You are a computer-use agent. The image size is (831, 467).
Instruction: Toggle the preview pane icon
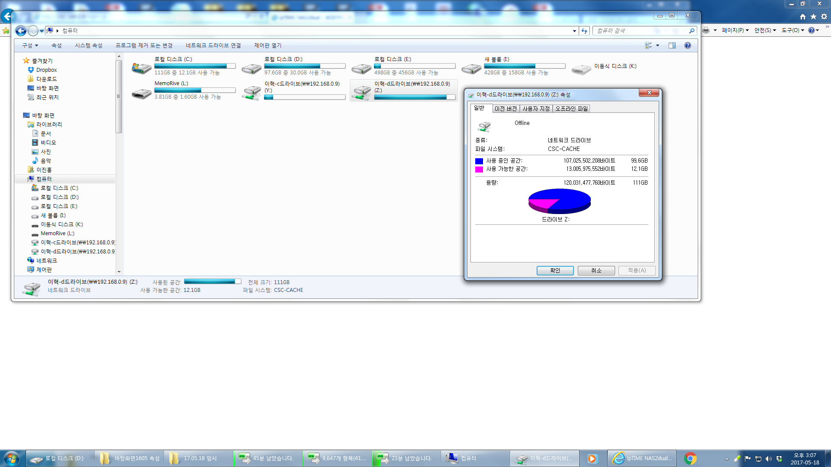(x=672, y=45)
